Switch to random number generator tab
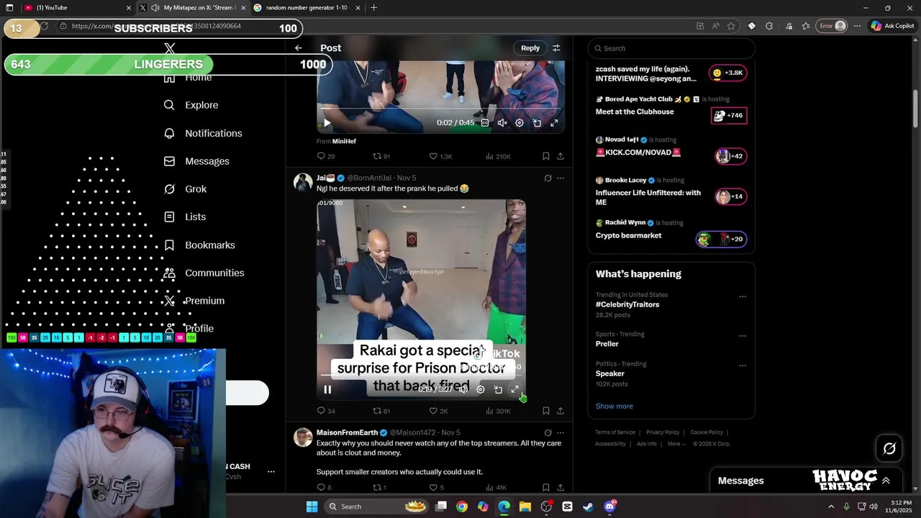The width and height of the screenshot is (921, 518). (x=308, y=7)
